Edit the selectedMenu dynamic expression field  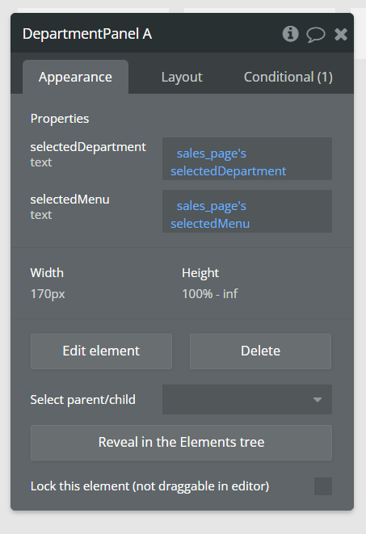247,211
